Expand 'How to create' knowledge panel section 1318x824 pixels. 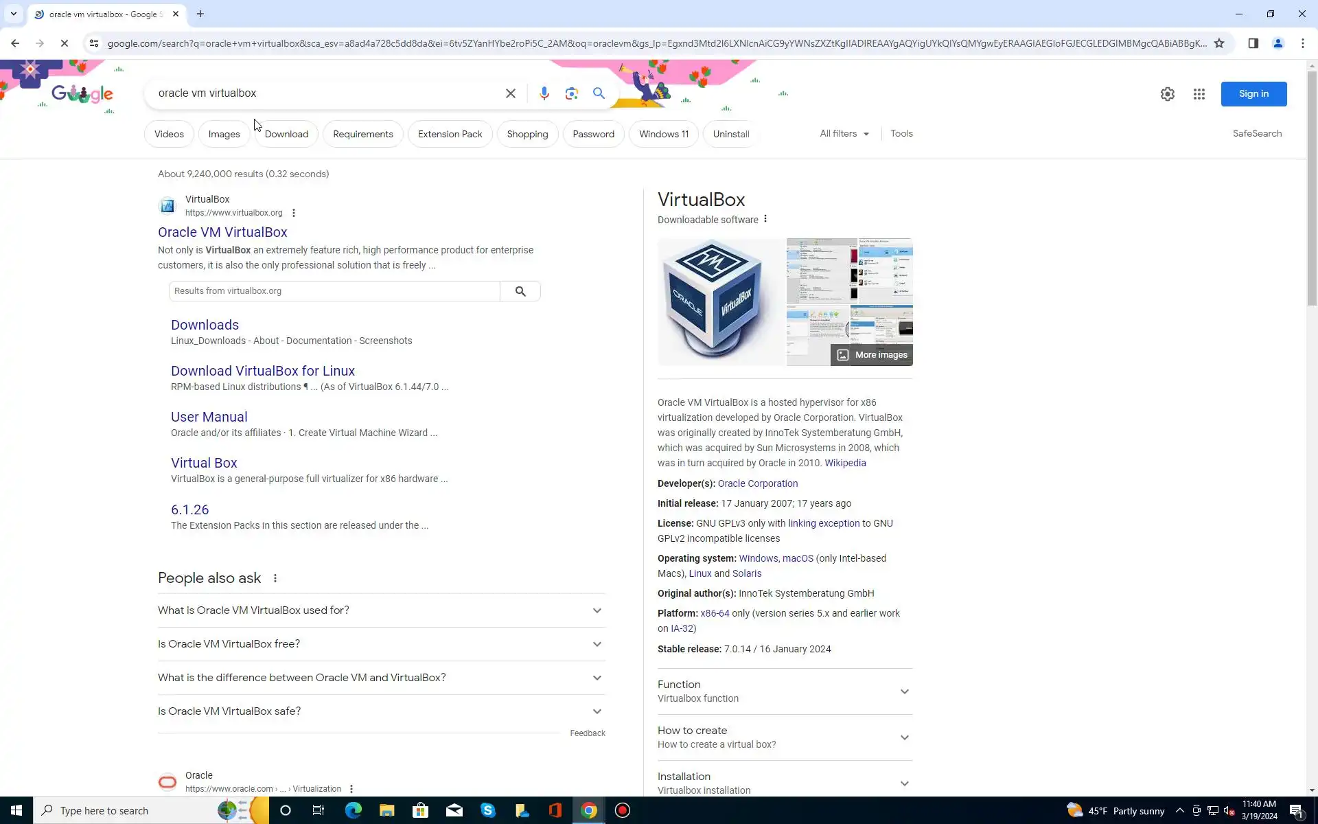pos(784,737)
